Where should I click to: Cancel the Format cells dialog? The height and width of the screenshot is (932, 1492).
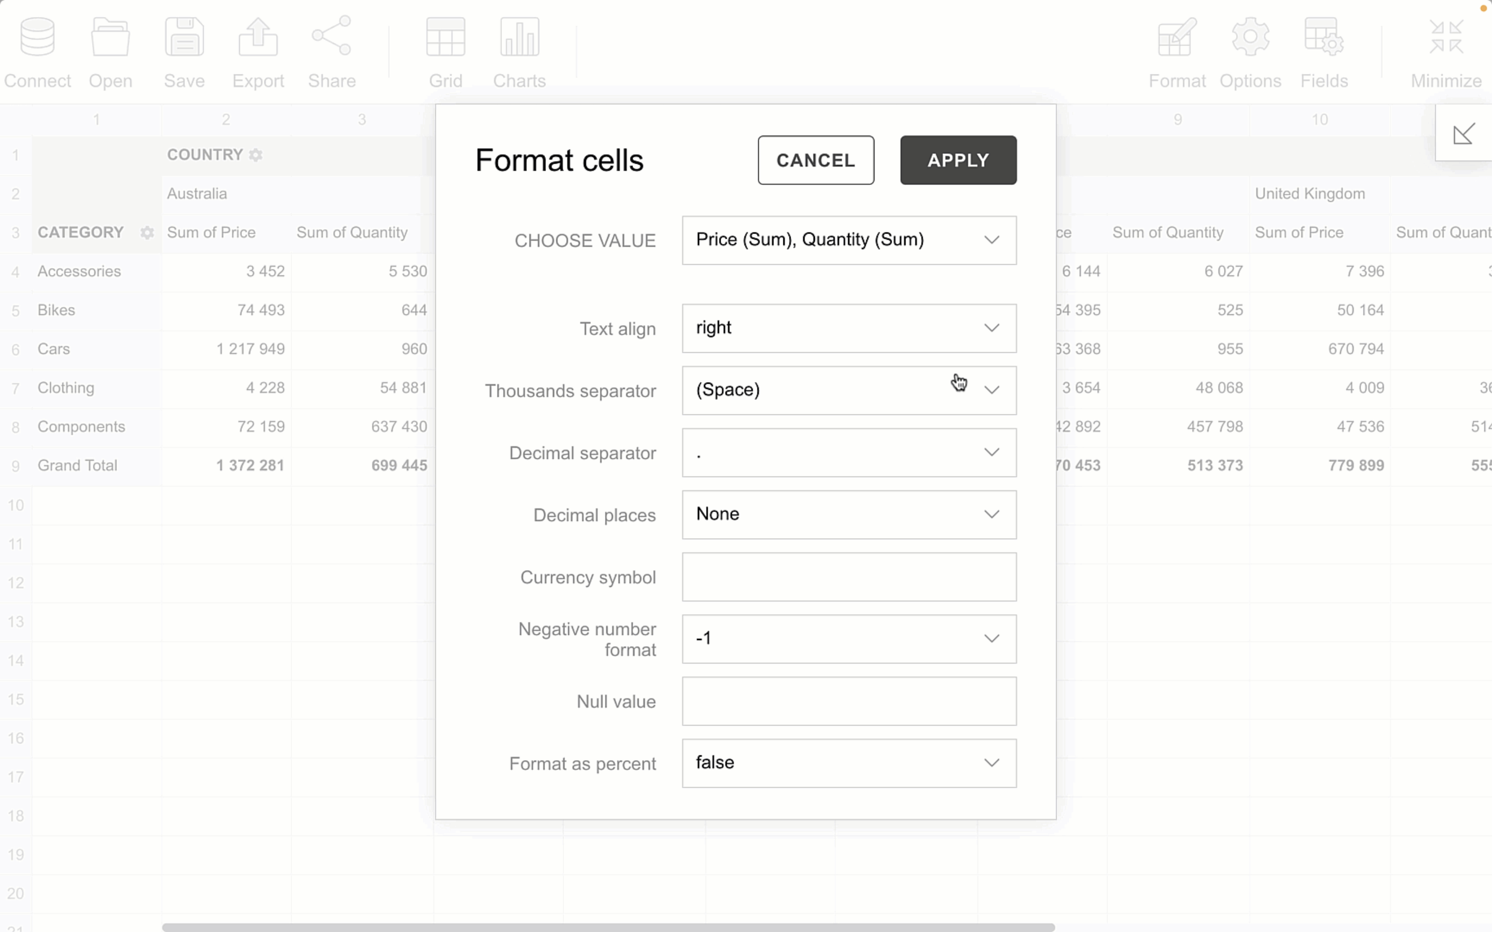pos(814,159)
